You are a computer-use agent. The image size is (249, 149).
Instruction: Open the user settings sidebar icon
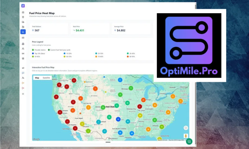[x=23, y=78]
